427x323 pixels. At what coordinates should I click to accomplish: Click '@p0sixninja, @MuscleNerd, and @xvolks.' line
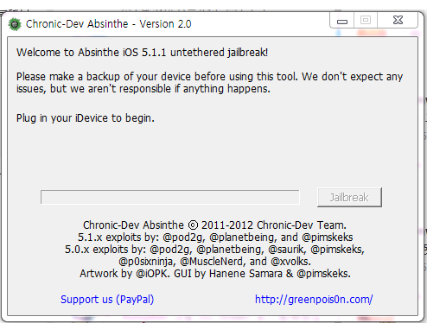tap(214, 262)
